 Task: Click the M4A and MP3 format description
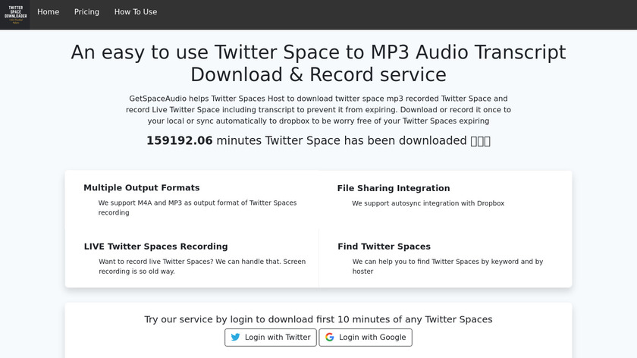pyautogui.click(x=197, y=208)
